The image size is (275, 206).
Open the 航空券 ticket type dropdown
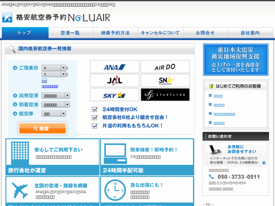54,114
